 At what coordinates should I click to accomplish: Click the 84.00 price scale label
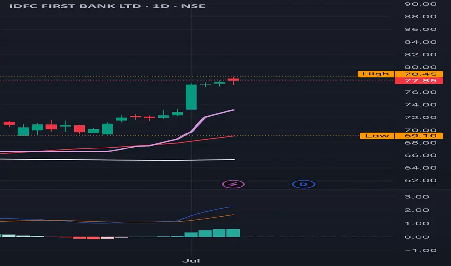(420, 42)
